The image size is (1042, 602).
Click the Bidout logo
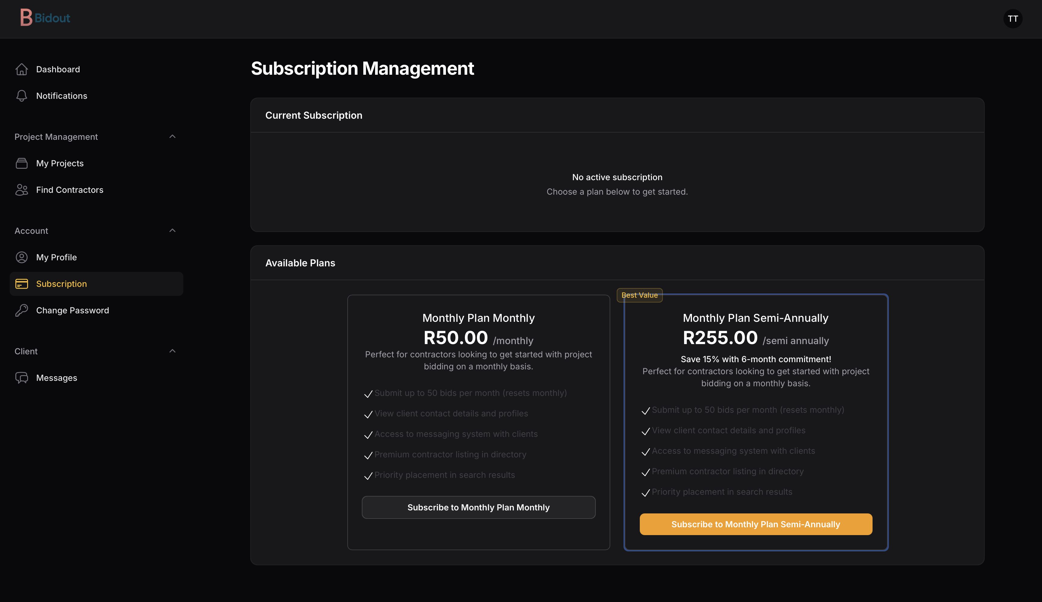(x=45, y=18)
